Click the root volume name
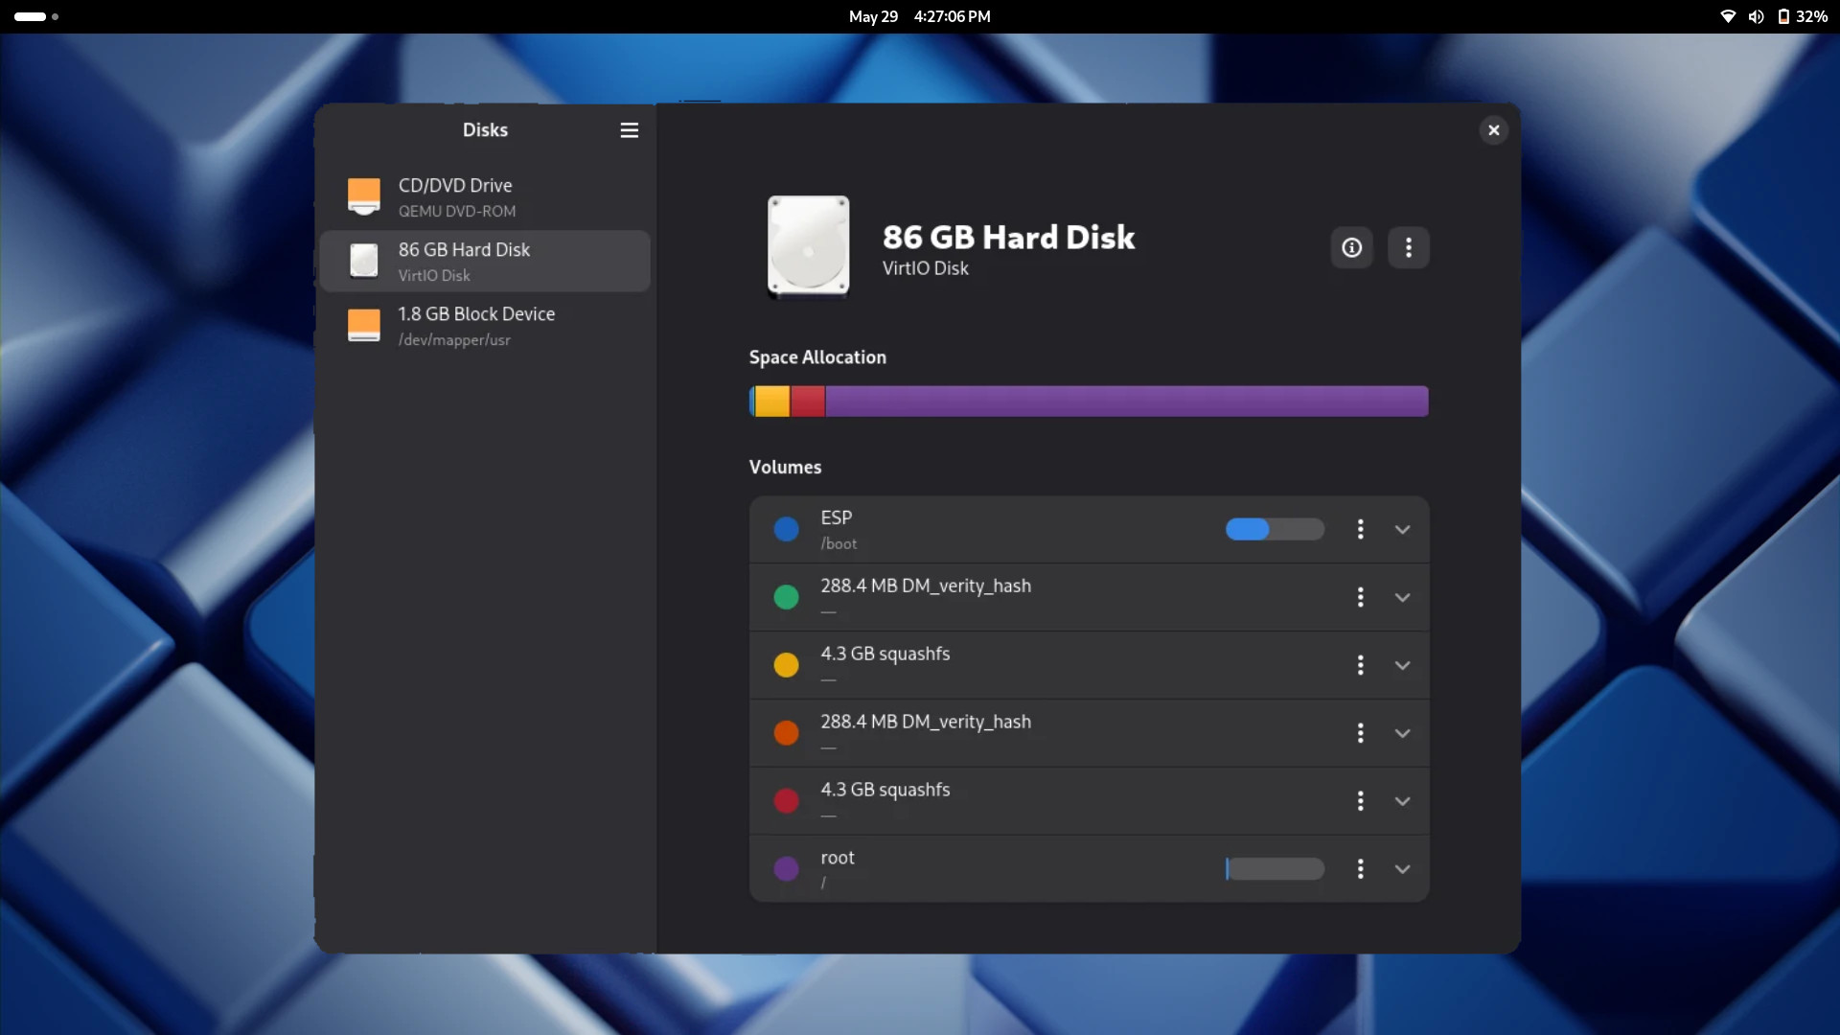This screenshot has height=1035, width=1840. tap(837, 859)
